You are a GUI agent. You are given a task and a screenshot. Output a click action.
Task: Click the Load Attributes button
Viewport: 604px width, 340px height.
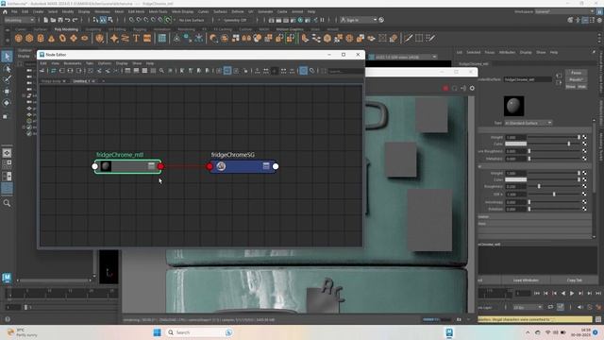point(526,280)
